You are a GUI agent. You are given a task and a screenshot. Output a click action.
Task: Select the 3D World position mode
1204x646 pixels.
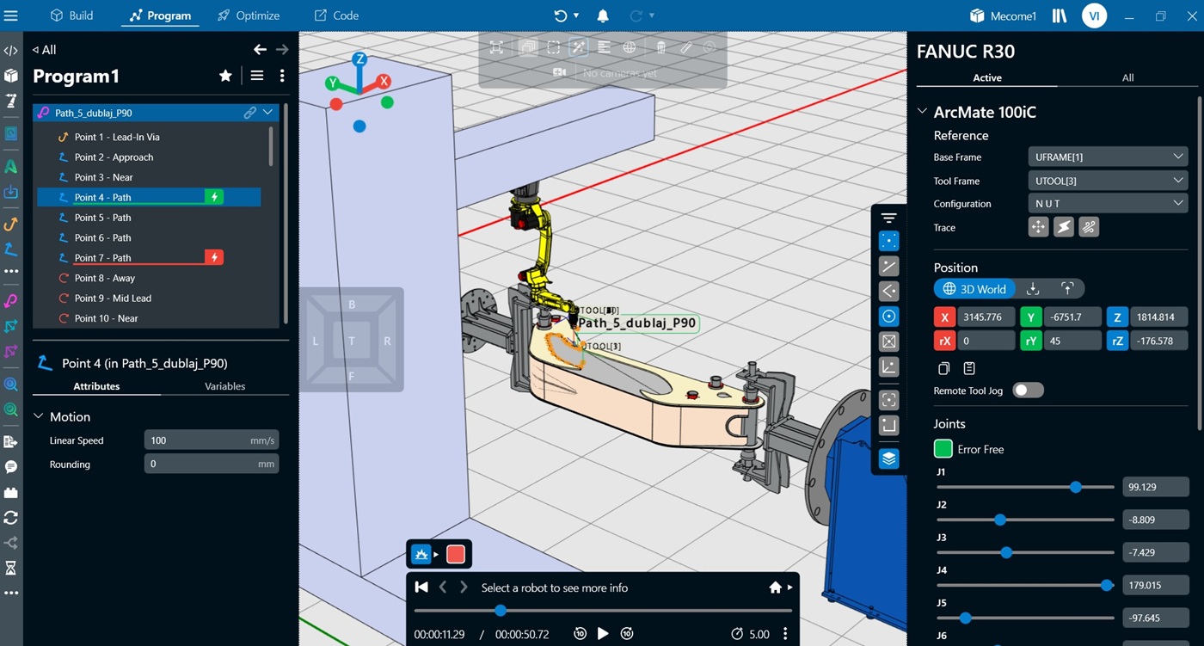click(x=974, y=289)
